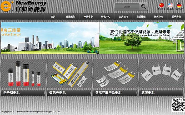The height and width of the screenshot is (115, 185).
Task: Navigate to 新闻中心 news menu
Action: click(158, 17)
